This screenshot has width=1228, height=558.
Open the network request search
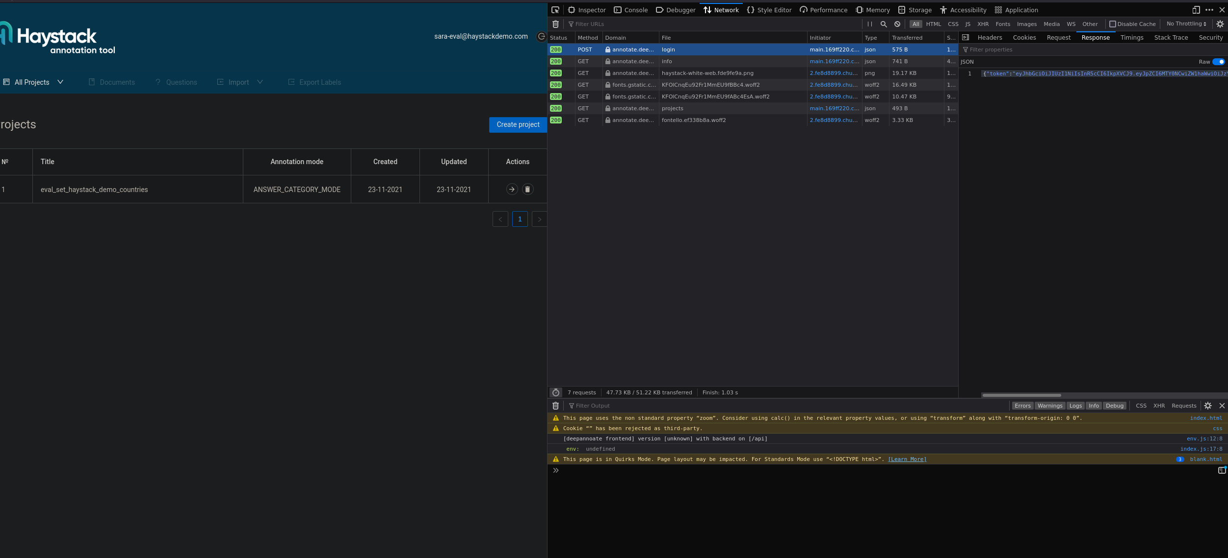pyautogui.click(x=883, y=24)
